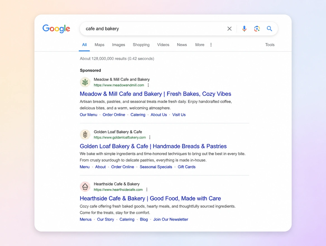This screenshot has height=246, width=326.
Task: Open Meadow & Mill Our Menu sitelink
Action: (x=88, y=115)
